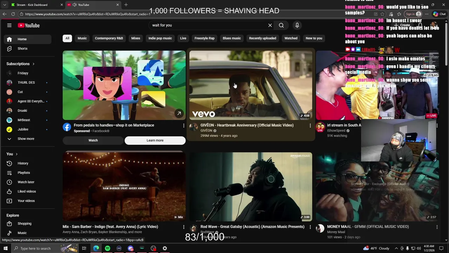Click the YouTube search input field

(209, 25)
